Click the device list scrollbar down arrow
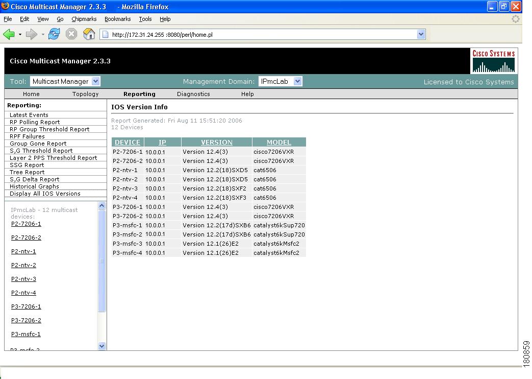Viewport: 532px width, 379px height. click(x=102, y=346)
